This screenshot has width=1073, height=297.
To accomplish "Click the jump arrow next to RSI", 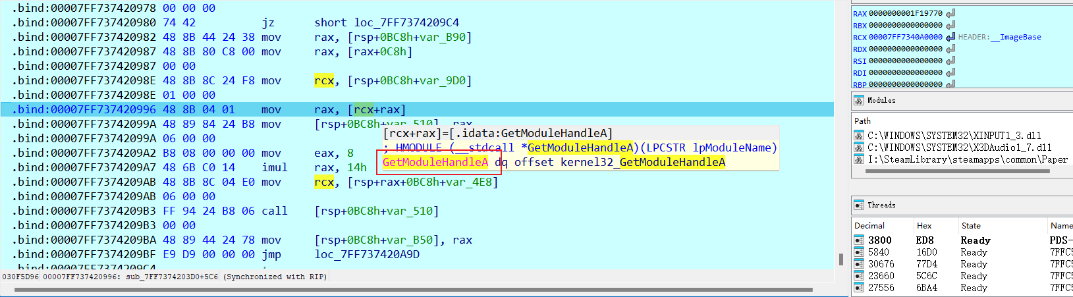I will point(950,61).
